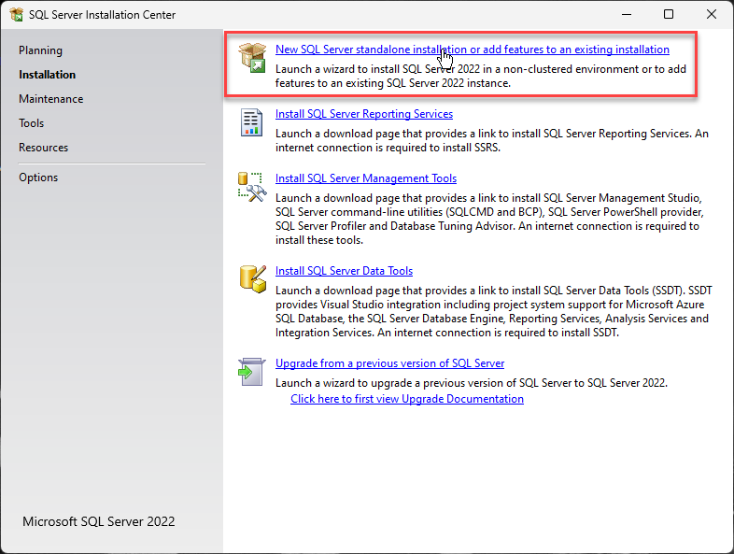Open the Planning section

click(40, 50)
